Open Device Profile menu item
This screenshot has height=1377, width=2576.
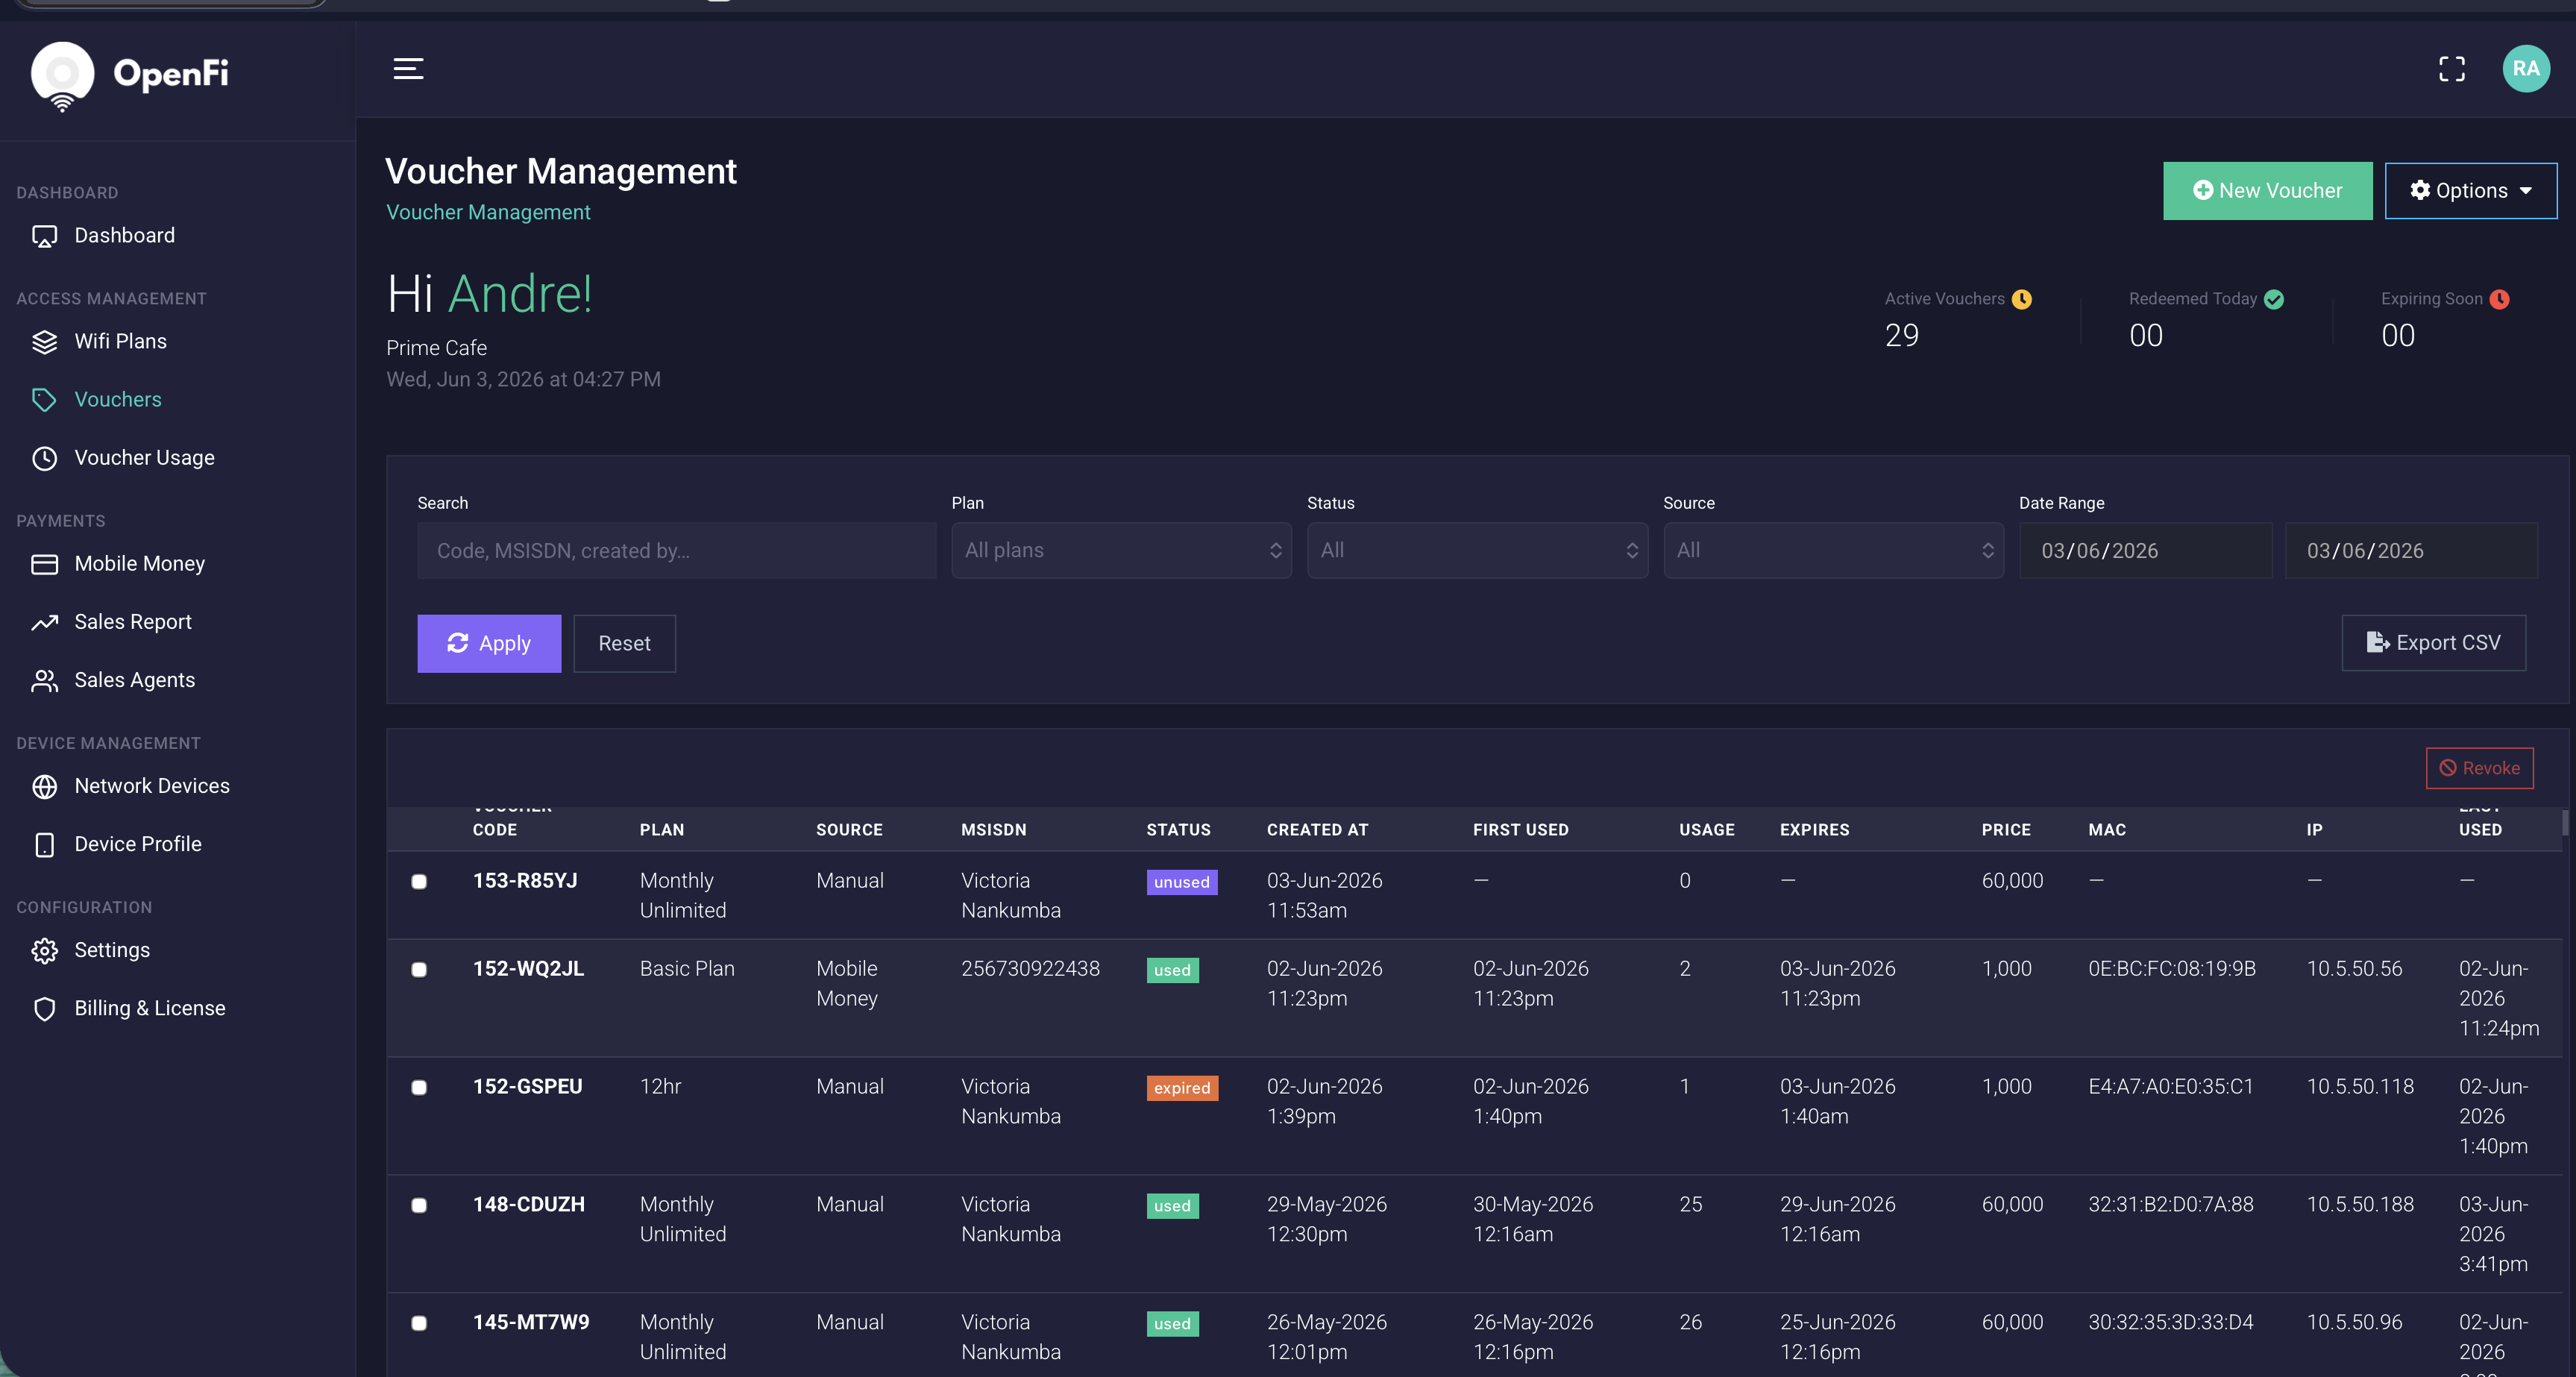click(x=137, y=844)
